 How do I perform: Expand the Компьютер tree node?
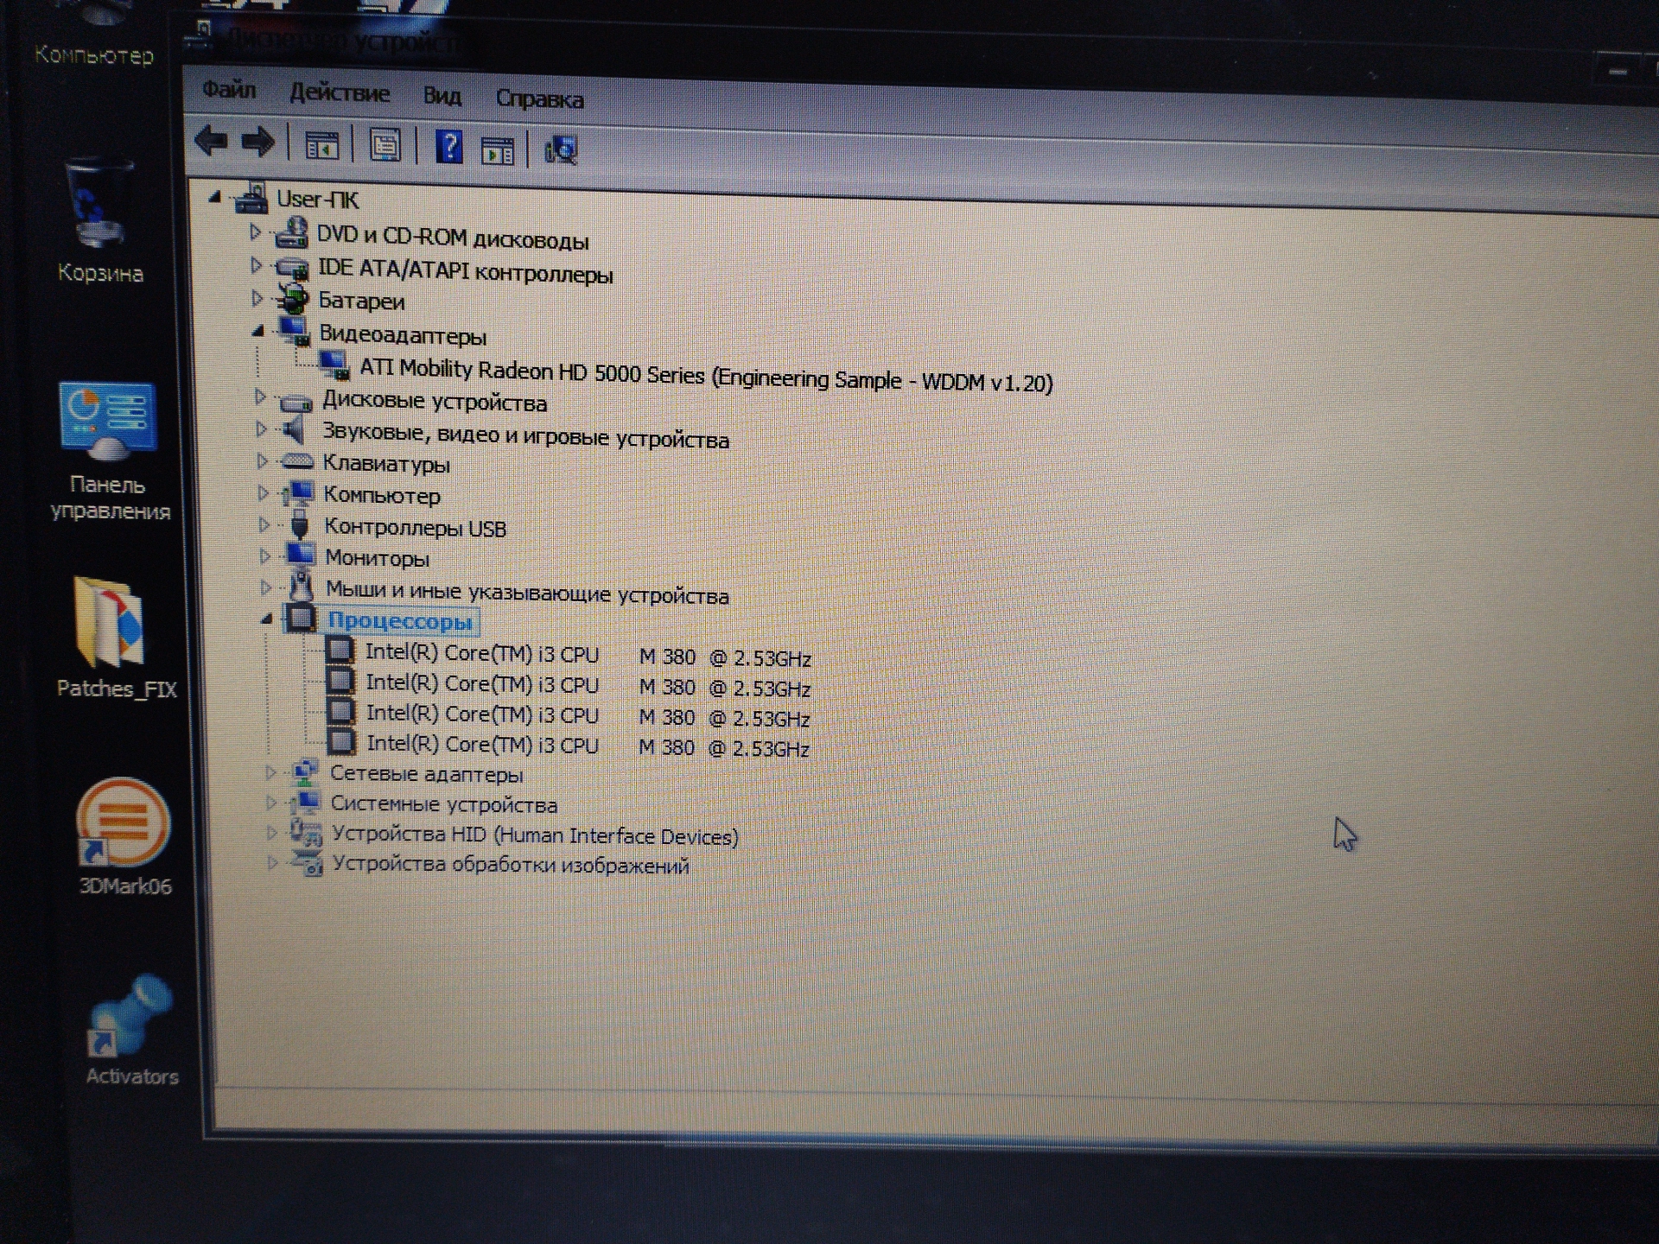click(x=264, y=493)
